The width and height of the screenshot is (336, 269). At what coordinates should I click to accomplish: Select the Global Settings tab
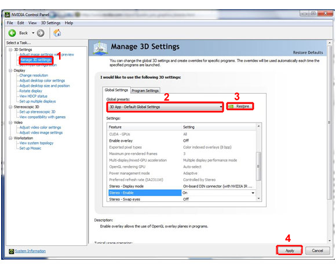116,90
